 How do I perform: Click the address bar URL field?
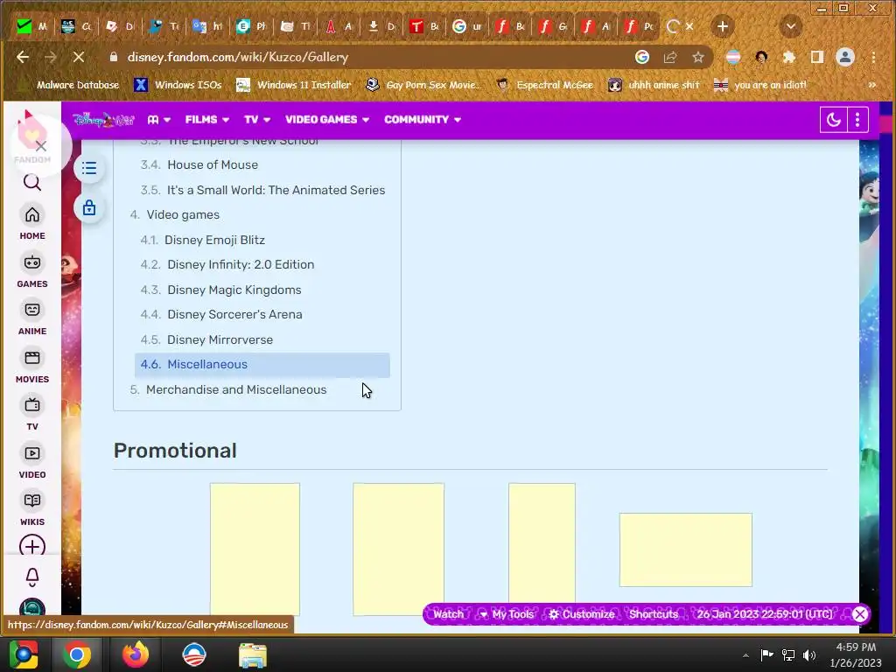(366, 57)
